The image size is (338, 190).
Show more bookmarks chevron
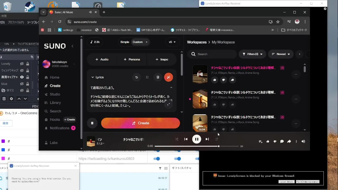pyautogui.click(x=273, y=30)
